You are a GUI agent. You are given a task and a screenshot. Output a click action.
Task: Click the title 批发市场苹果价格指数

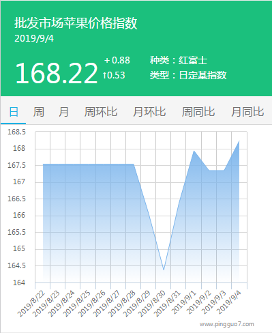pyautogui.click(x=76, y=23)
